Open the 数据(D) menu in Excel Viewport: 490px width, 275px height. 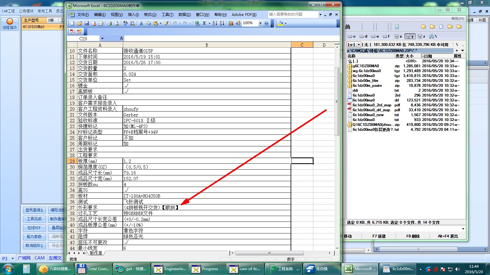click(x=184, y=15)
